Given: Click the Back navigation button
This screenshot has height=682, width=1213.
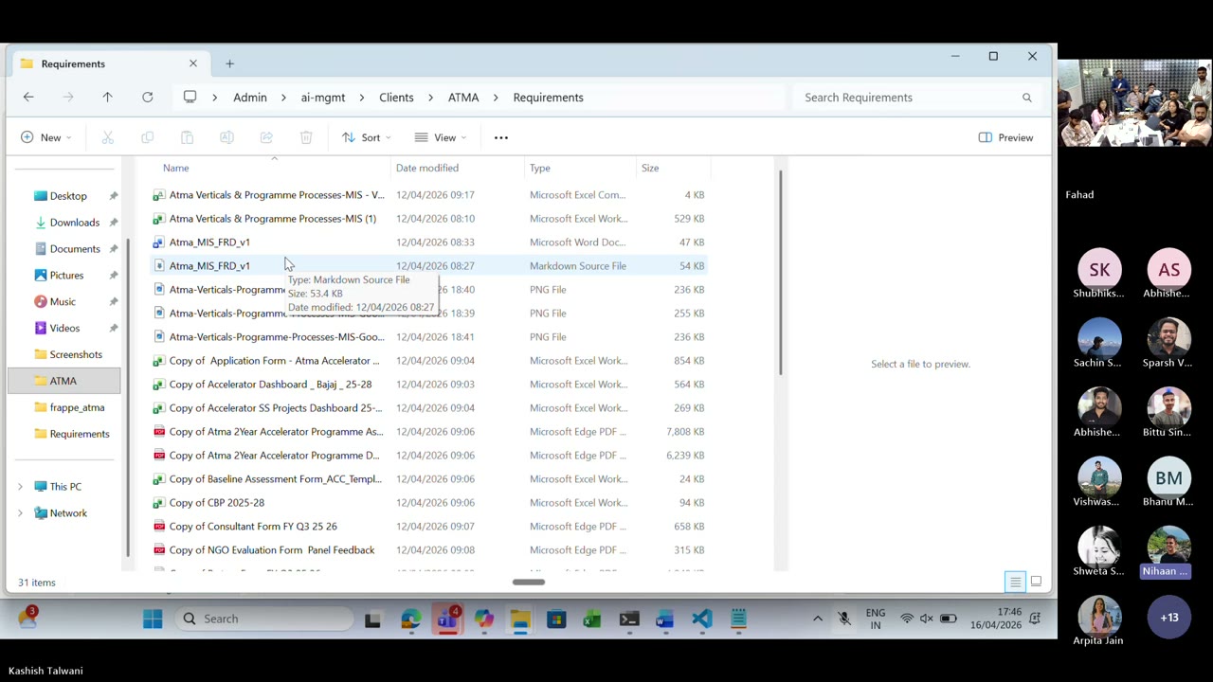Looking at the screenshot, I should pyautogui.click(x=27, y=97).
